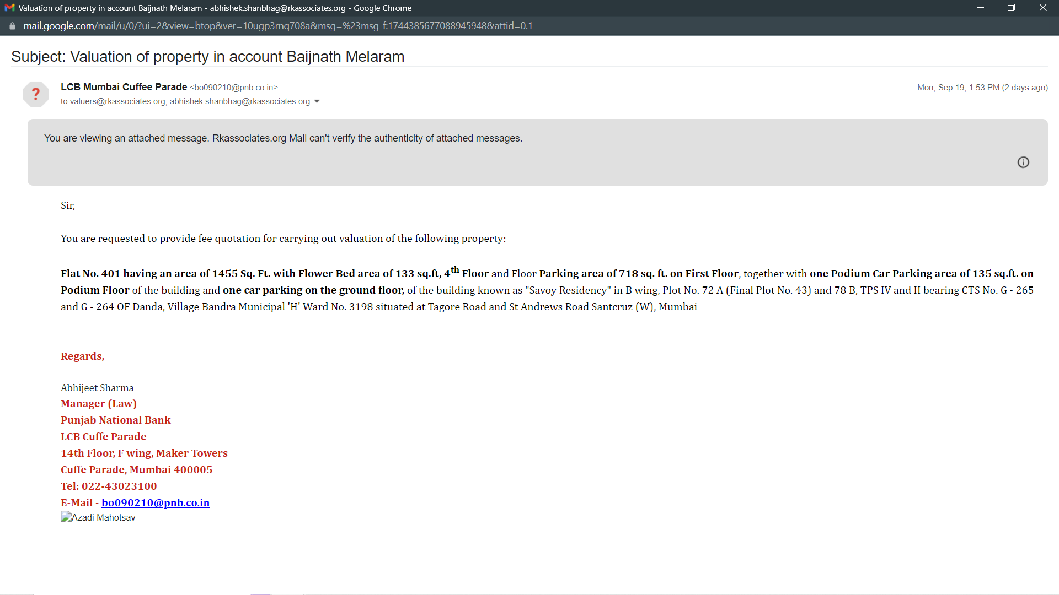Viewport: 1059px width, 595px height.
Task: Click the email date Mon, Sep 19 timestamp
Action: [982, 88]
